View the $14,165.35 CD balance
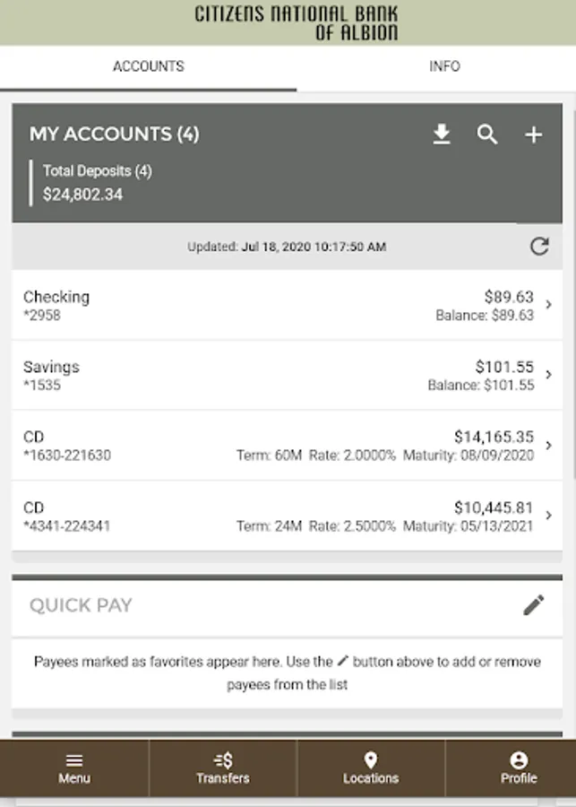The height and width of the screenshot is (807, 576). 494,438
